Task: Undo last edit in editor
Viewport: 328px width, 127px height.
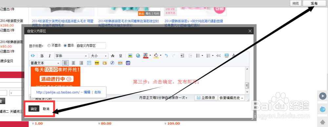Action: (x=167, y=56)
